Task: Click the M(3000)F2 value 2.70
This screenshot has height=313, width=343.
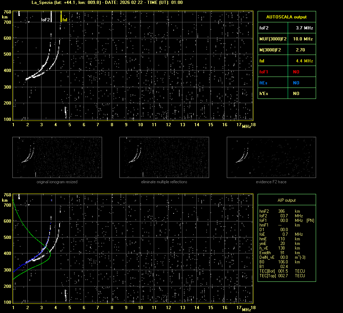Action: pos(300,50)
